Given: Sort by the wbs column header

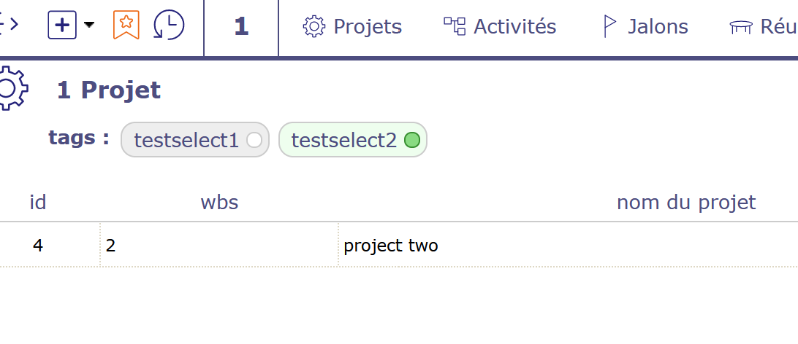Looking at the screenshot, I should [219, 202].
